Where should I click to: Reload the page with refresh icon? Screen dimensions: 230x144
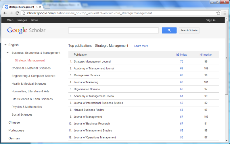click(17, 13)
